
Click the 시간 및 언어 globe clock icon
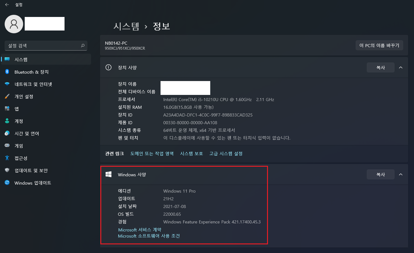pyautogui.click(x=7, y=133)
